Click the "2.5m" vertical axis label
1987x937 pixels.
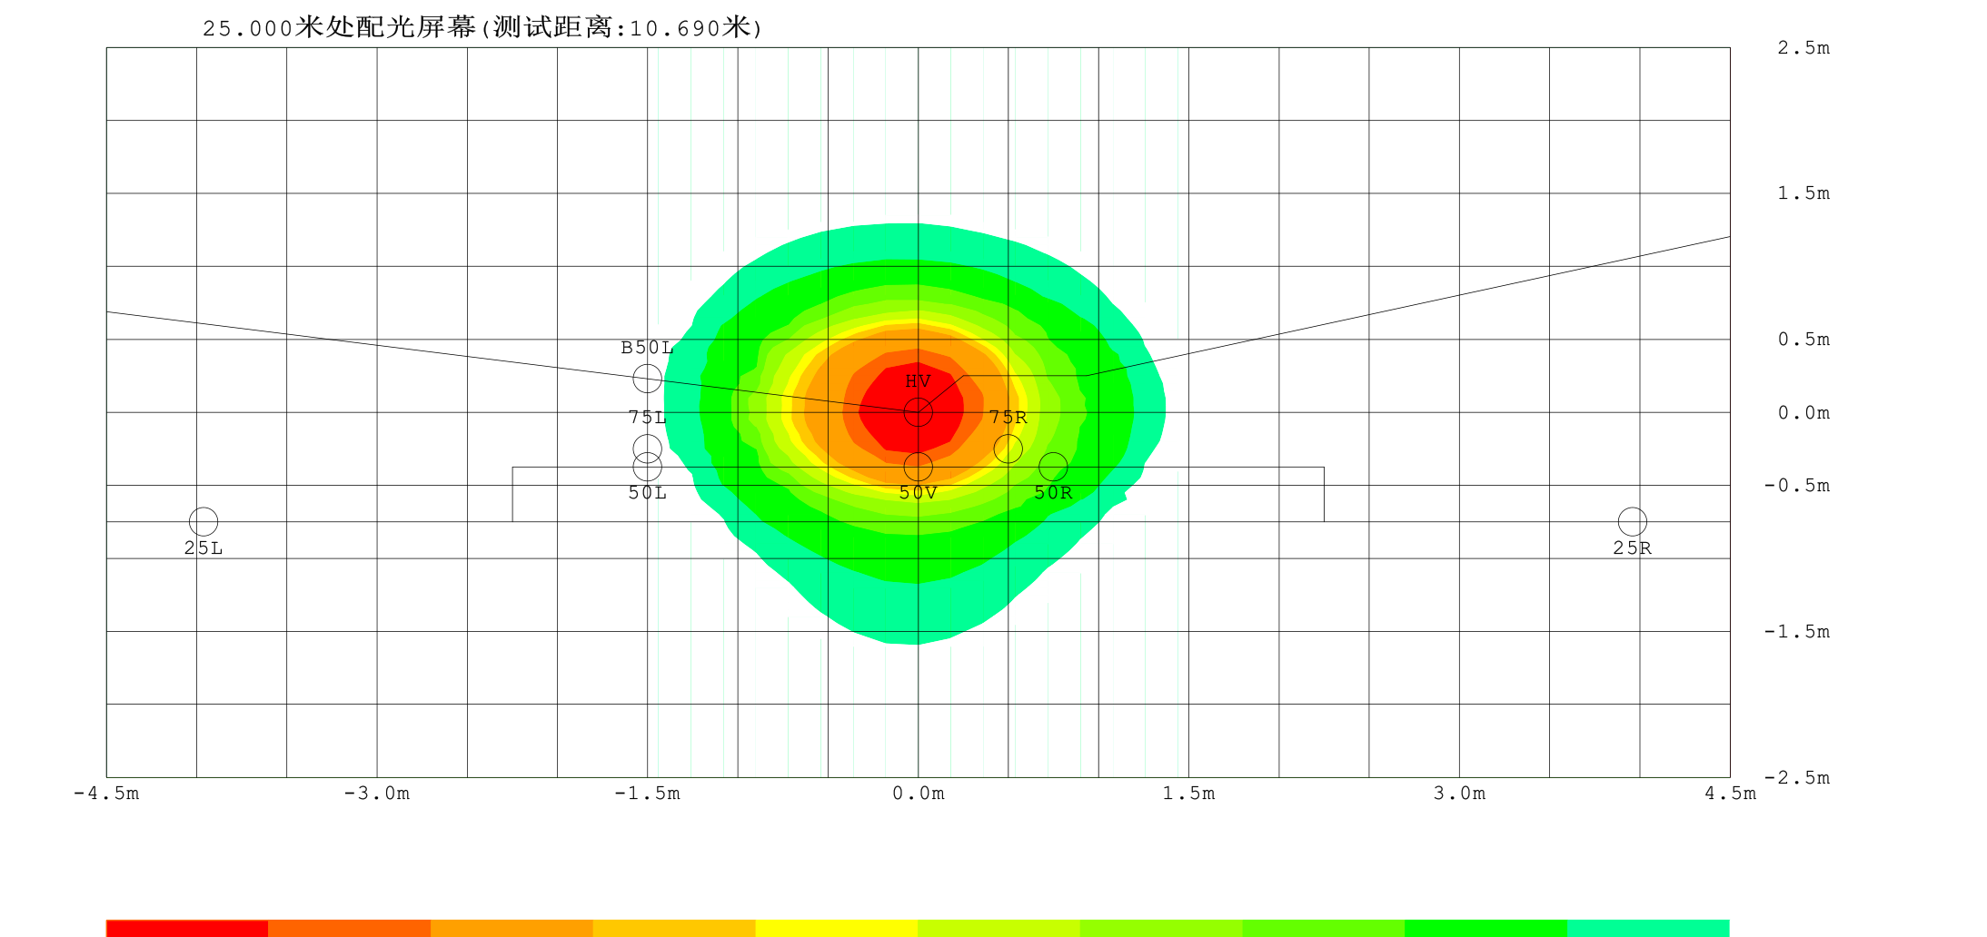click(1803, 48)
